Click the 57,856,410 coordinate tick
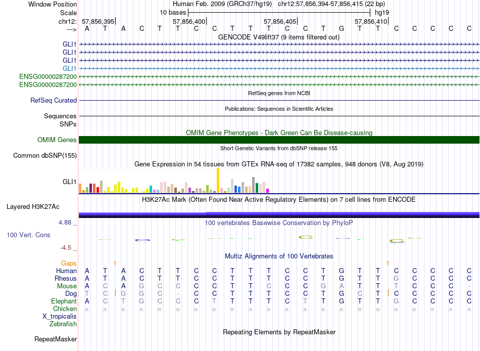Image resolution: width=480 pixels, height=351 pixels. point(371,21)
